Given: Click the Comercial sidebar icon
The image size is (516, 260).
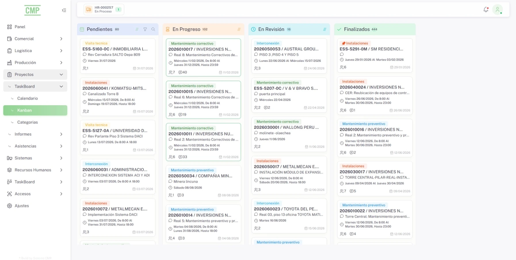Looking at the screenshot, I should click(x=9, y=39).
